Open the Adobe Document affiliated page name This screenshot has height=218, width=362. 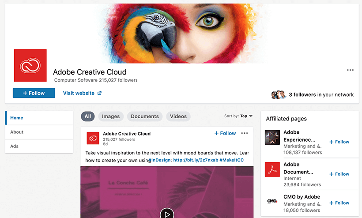click(298, 168)
